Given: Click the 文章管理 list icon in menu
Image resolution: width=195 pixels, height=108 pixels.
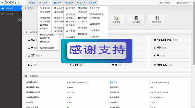Looking at the screenshot, I should (41, 22).
